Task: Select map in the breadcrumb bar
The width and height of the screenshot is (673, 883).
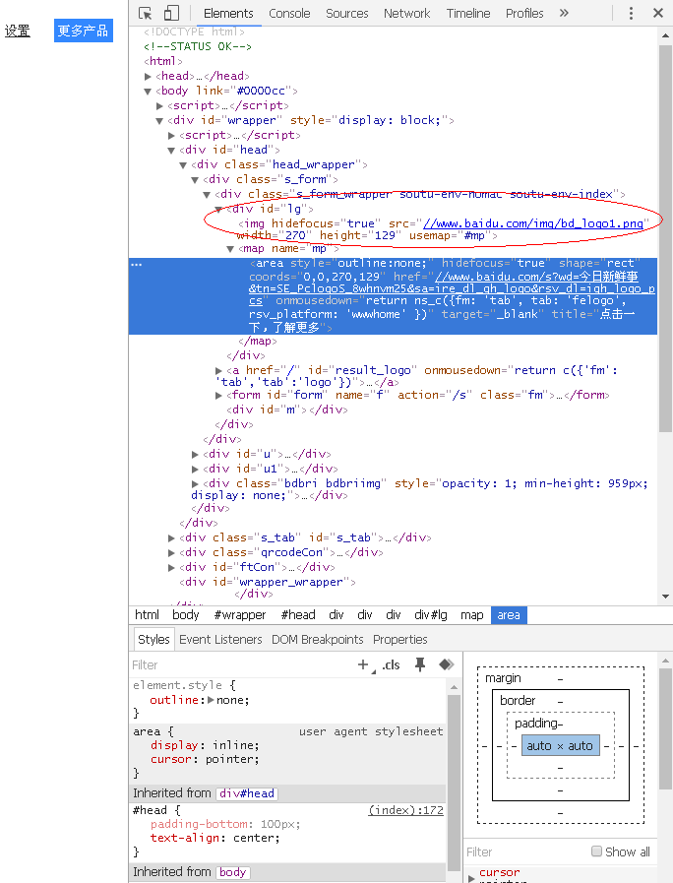Action: [471, 615]
